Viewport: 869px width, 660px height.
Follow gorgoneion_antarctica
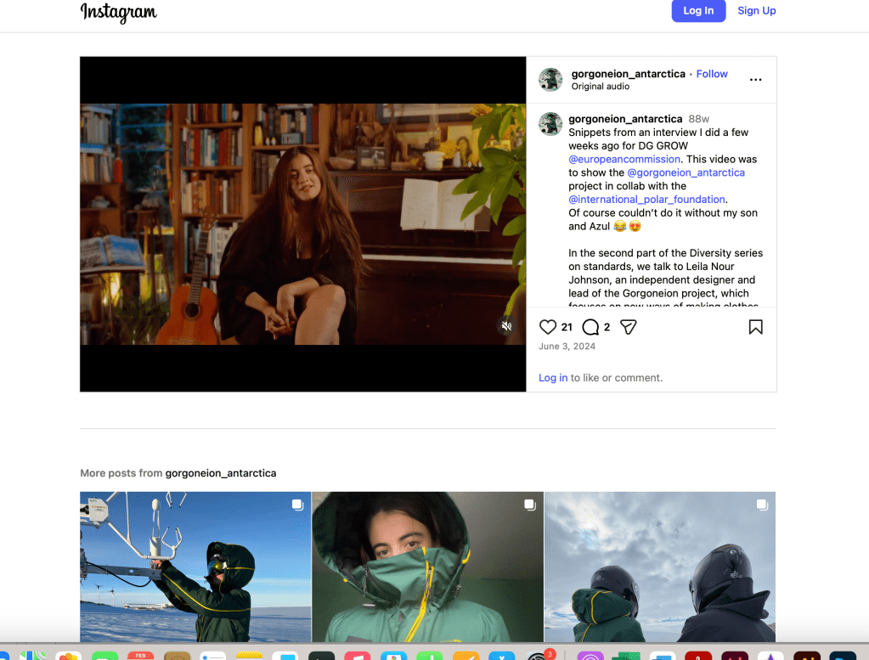tap(712, 74)
